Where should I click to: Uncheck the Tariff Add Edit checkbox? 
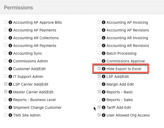[x=99, y=107]
